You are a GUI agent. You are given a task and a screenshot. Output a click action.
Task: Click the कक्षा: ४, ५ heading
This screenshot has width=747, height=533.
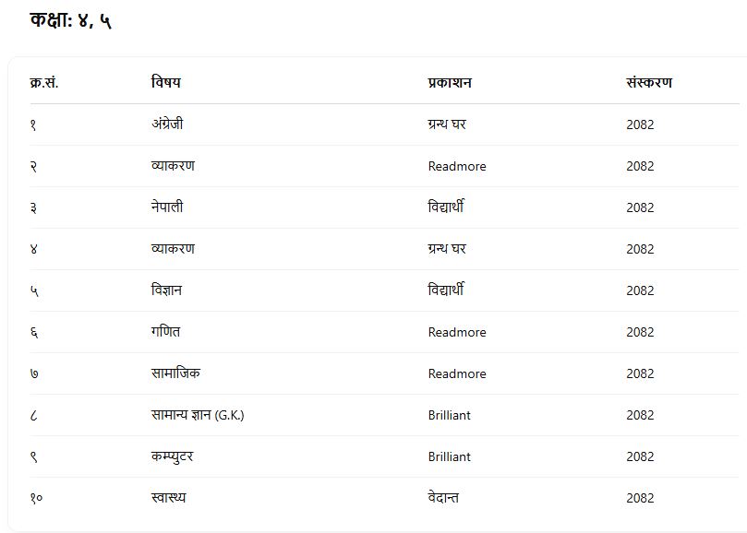coord(71,19)
